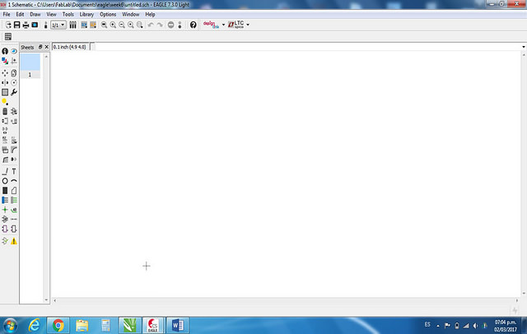This screenshot has height=334, width=527.
Task: Open the Help question mark icon
Action: tap(193, 25)
